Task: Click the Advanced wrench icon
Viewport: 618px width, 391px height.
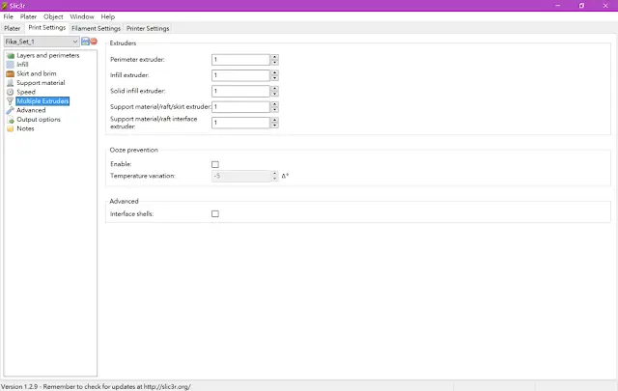Action: [11, 110]
